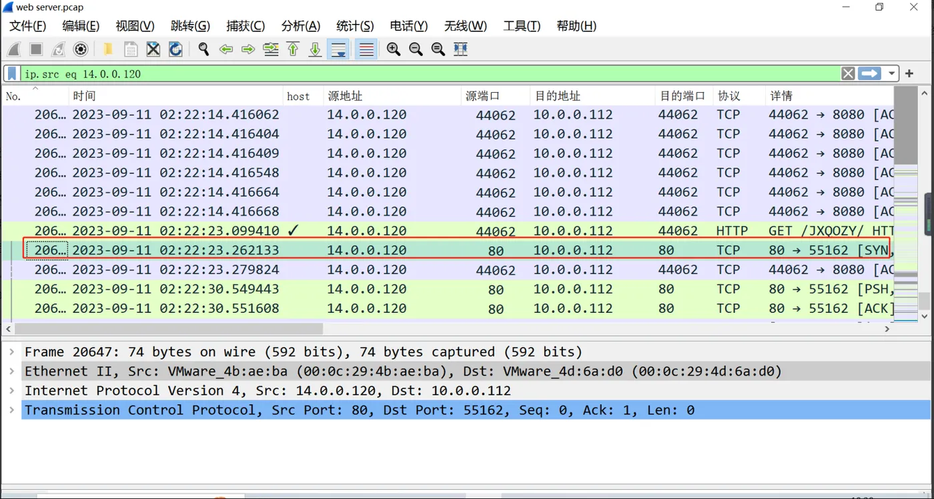The height and width of the screenshot is (499, 934).
Task: Select packet at time 02:22:14.416062
Action: tap(448, 115)
